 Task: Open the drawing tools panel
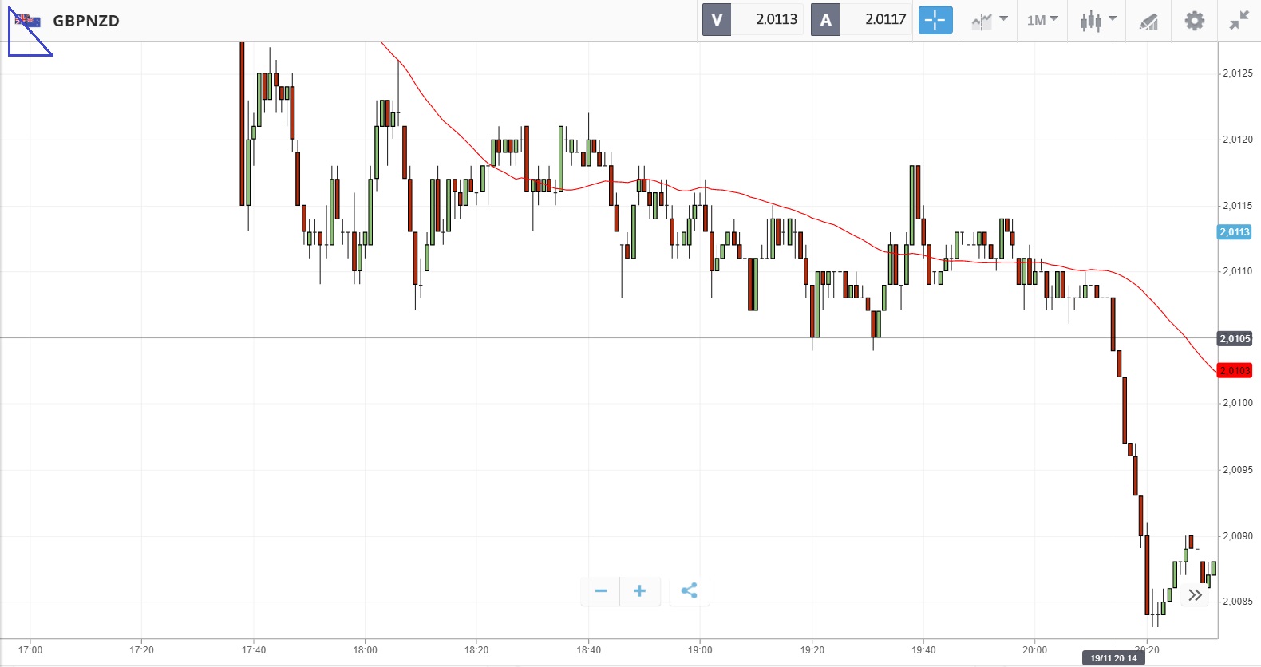[1148, 21]
